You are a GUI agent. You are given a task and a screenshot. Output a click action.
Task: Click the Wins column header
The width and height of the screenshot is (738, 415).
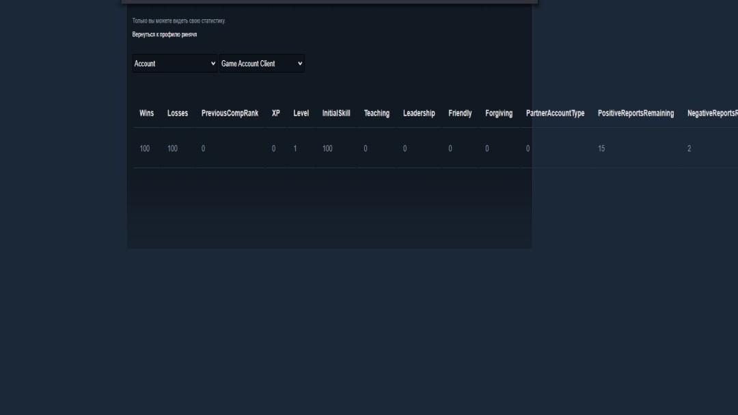[x=146, y=113]
